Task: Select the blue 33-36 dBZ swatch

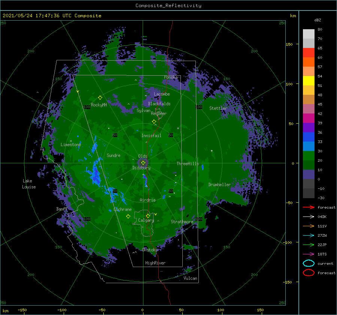Action: [x=309, y=137]
